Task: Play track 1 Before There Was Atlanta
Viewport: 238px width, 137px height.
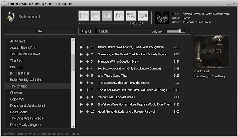Action: coord(82,47)
